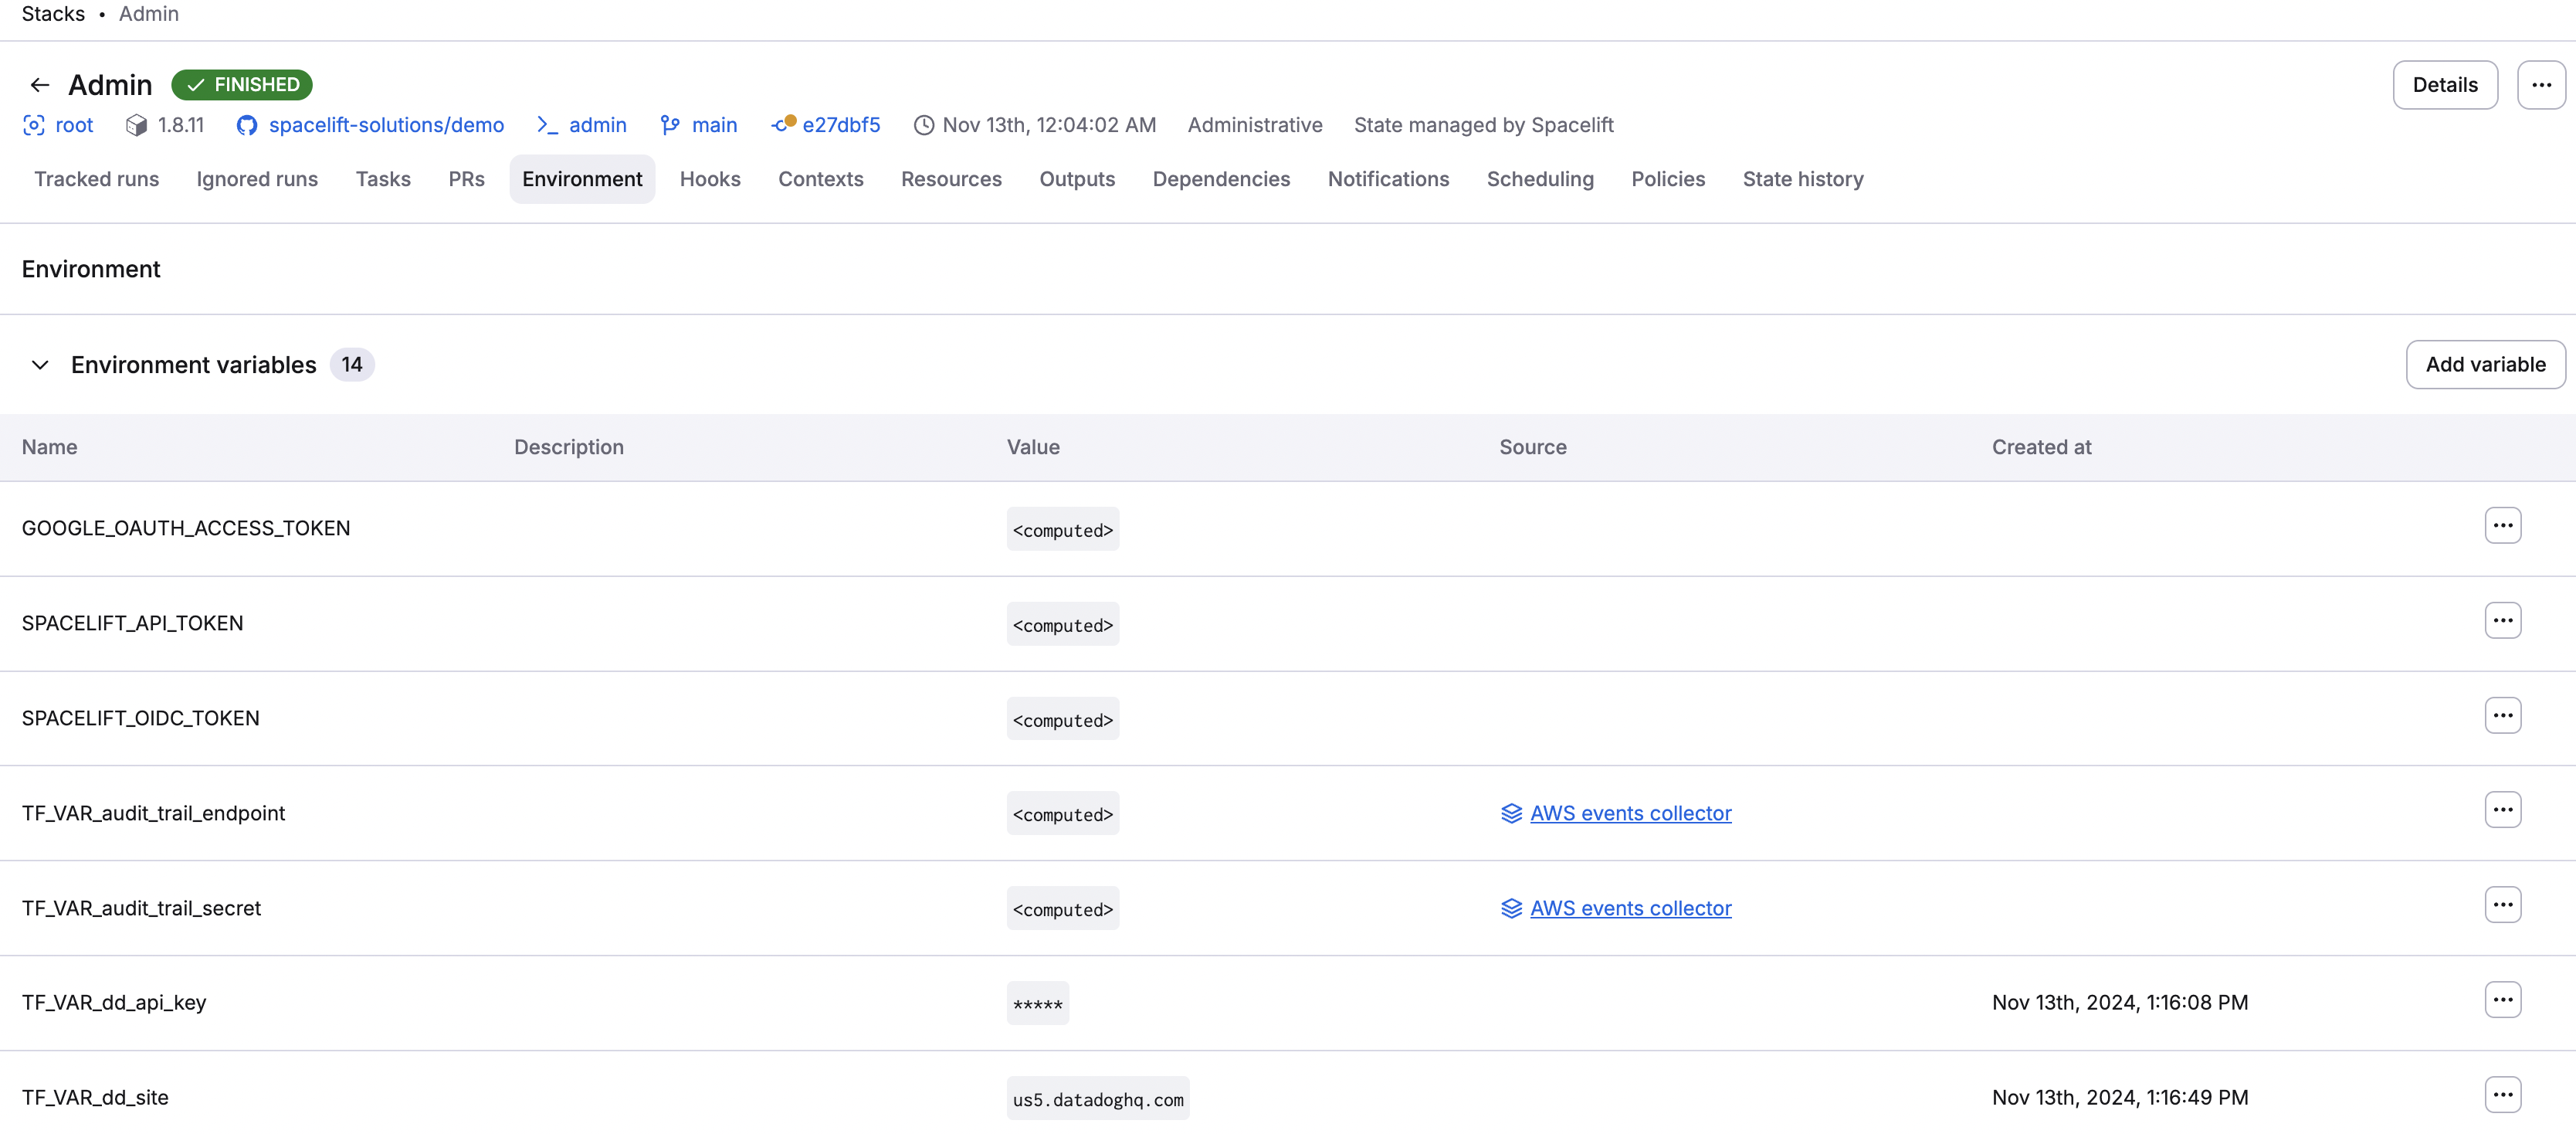
Task: Click the Stacks breadcrumb link
Action: click(x=53, y=13)
